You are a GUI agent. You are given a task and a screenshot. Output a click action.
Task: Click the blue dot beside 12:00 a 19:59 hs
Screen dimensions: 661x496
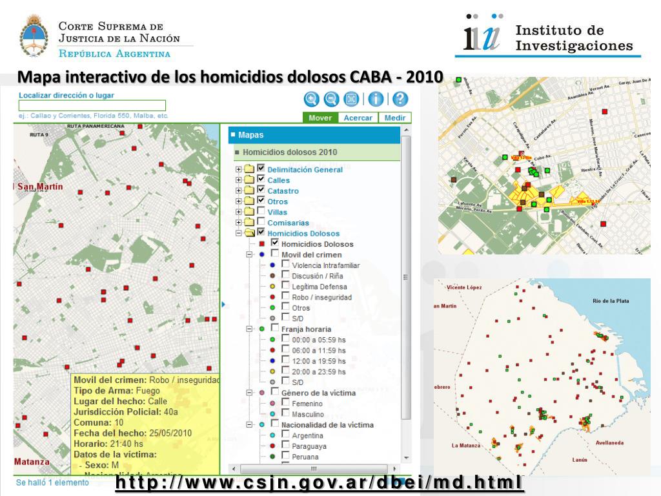tap(272, 360)
